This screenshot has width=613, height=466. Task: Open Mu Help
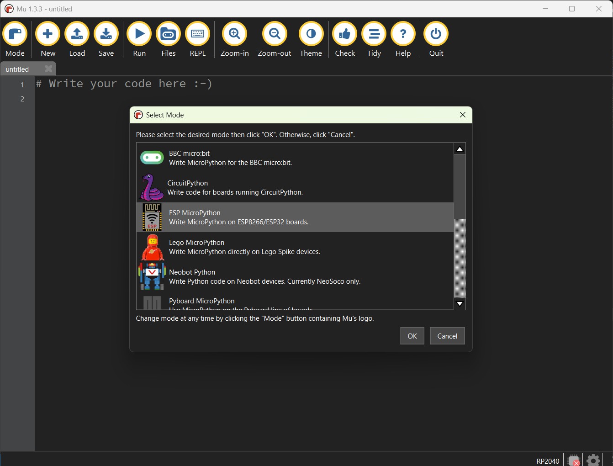[403, 40]
